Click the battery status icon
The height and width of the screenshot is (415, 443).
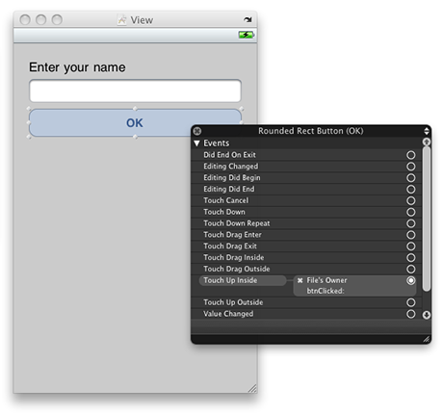246,35
